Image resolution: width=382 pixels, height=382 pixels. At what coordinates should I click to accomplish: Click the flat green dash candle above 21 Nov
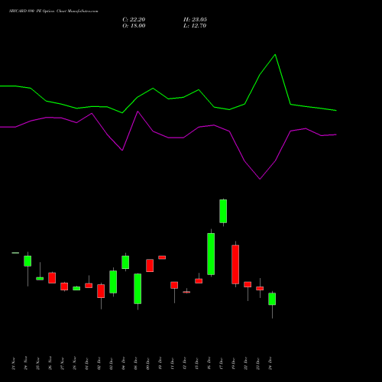pyautogui.click(x=15, y=253)
